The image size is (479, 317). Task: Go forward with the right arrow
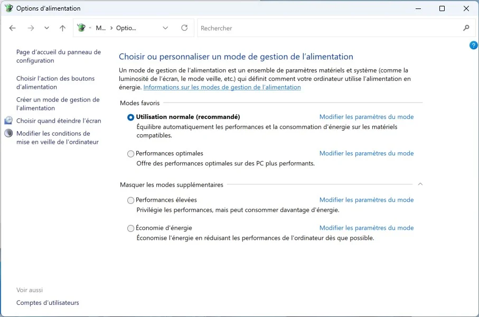pyautogui.click(x=31, y=28)
